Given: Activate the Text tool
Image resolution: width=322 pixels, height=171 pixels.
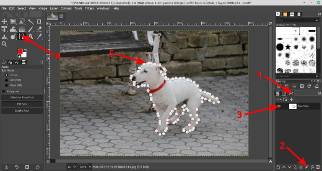Looking at the screenshot, I should coord(31,37).
